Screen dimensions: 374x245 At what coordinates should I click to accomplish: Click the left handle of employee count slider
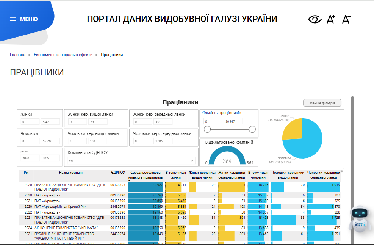click(207, 129)
